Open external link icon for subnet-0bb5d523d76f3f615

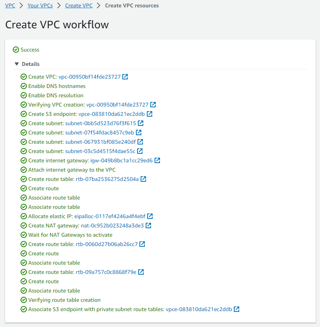coord(141,123)
